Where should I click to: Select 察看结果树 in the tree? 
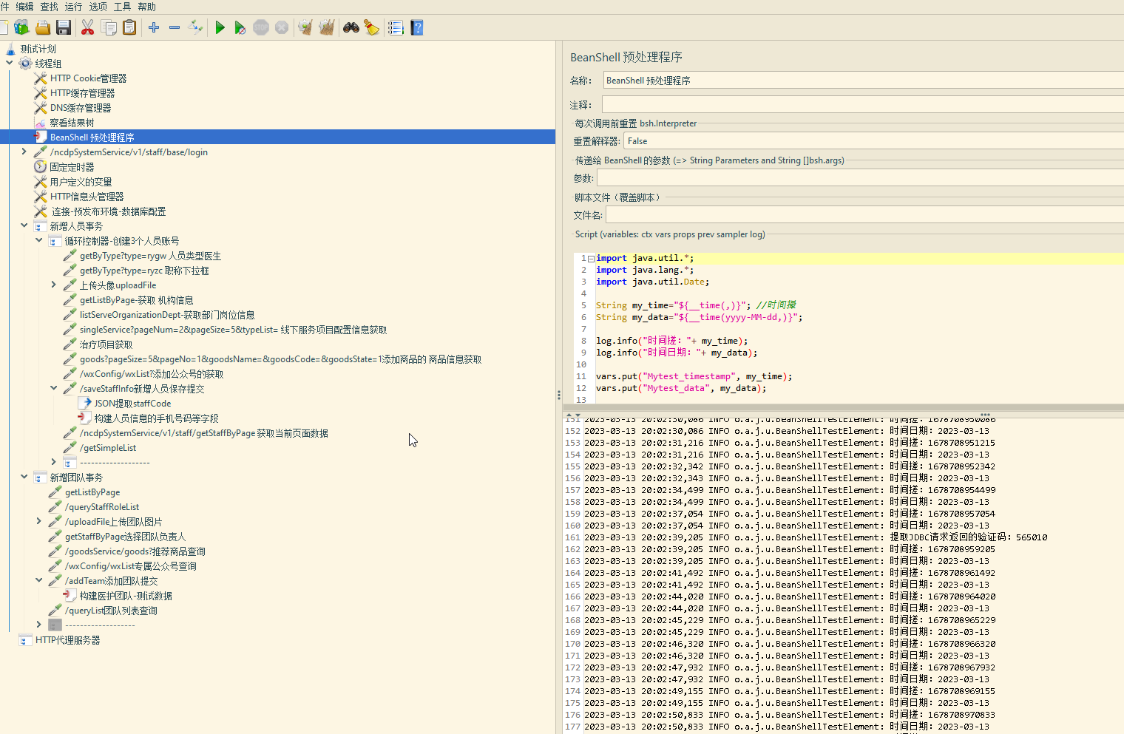[x=72, y=123]
